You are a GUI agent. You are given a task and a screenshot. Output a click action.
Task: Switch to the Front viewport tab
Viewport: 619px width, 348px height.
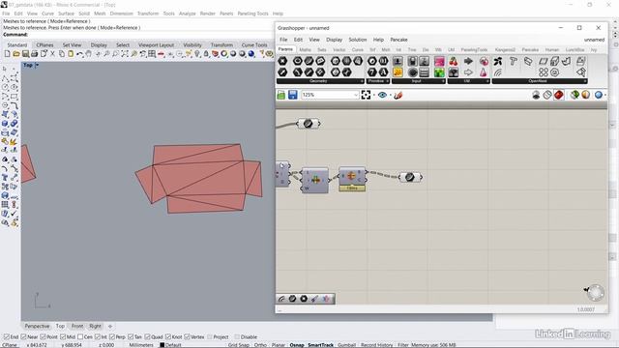point(77,327)
